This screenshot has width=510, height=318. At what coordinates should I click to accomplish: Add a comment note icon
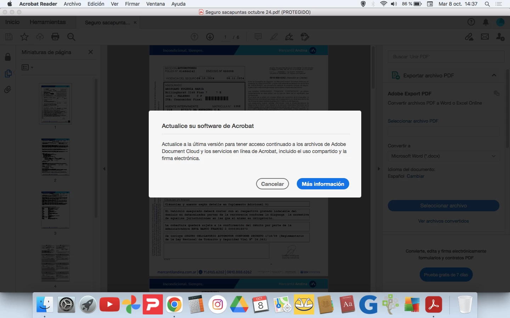click(258, 37)
